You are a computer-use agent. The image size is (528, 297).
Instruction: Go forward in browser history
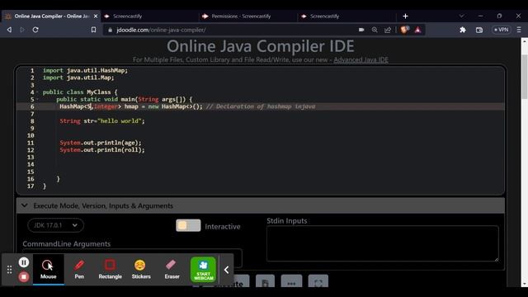22,30
